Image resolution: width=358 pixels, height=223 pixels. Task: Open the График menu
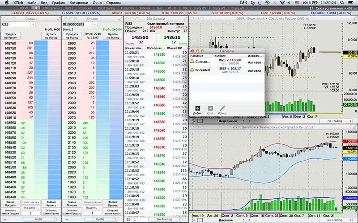tap(59, 3)
